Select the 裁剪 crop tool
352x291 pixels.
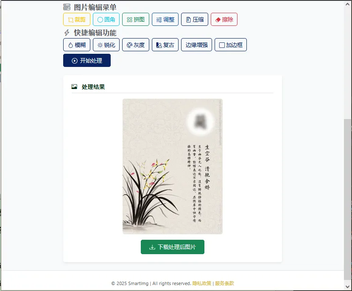tap(77, 19)
